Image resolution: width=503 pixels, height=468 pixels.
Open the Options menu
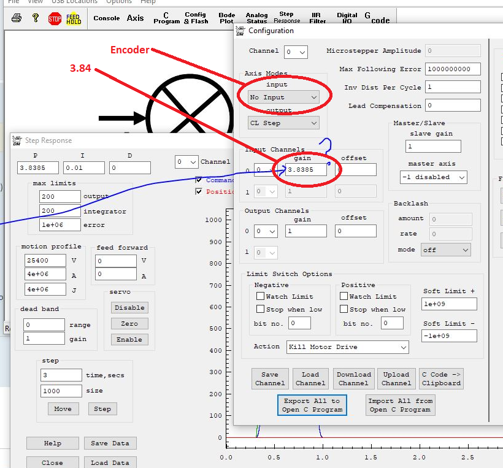point(119,2)
